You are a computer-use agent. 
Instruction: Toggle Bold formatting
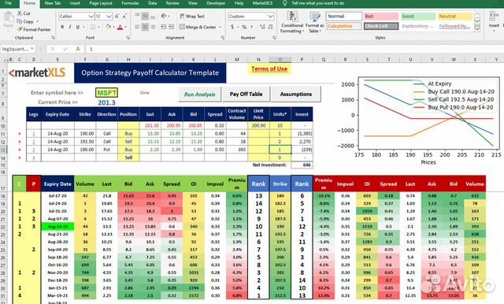pyautogui.click(x=62, y=27)
